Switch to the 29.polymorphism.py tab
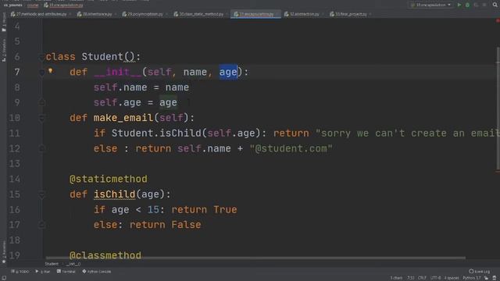The height and width of the screenshot is (281, 500). point(145,14)
